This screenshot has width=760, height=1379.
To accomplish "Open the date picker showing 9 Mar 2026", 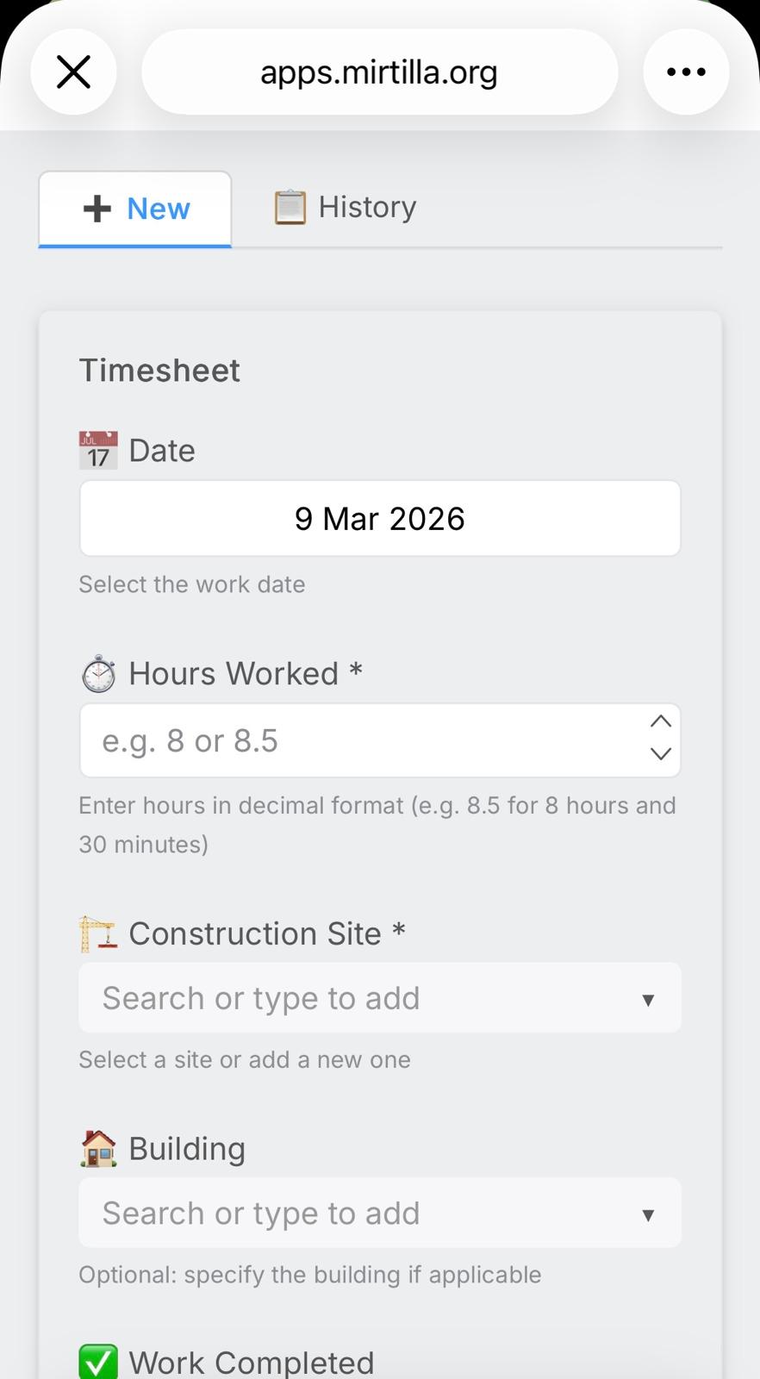I will tap(379, 518).
